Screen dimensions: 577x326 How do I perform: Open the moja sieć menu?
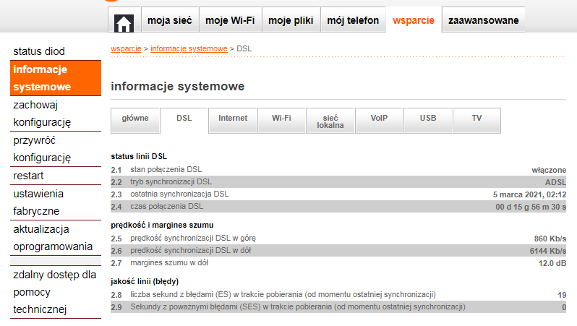click(169, 20)
